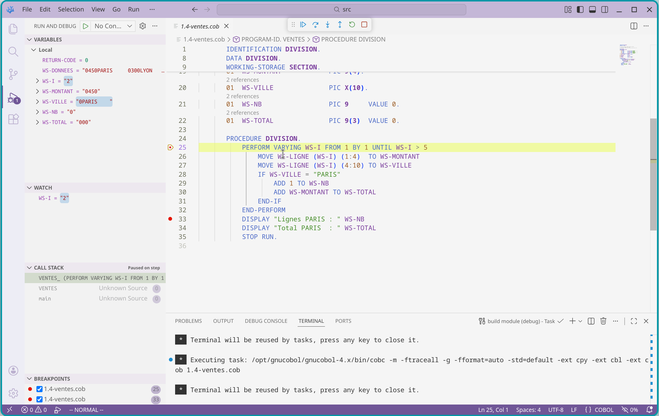Open the Source Control view
This screenshot has width=659, height=416.
point(13,74)
